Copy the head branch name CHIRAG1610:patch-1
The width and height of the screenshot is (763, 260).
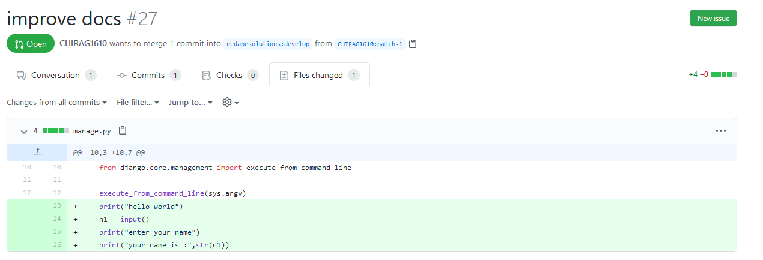tap(413, 44)
